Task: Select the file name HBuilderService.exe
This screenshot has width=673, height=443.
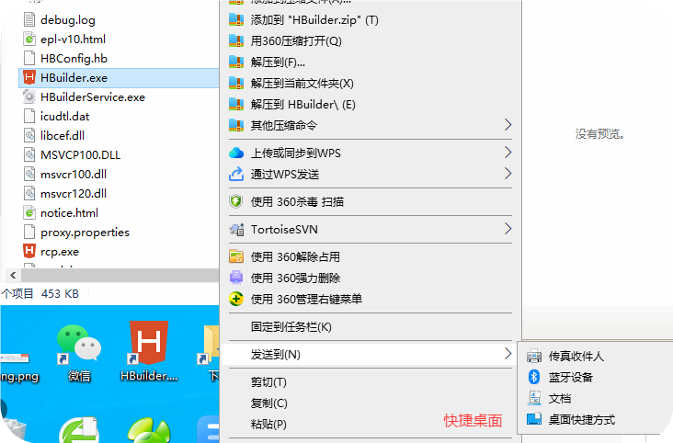Action: [x=93, y=97]
